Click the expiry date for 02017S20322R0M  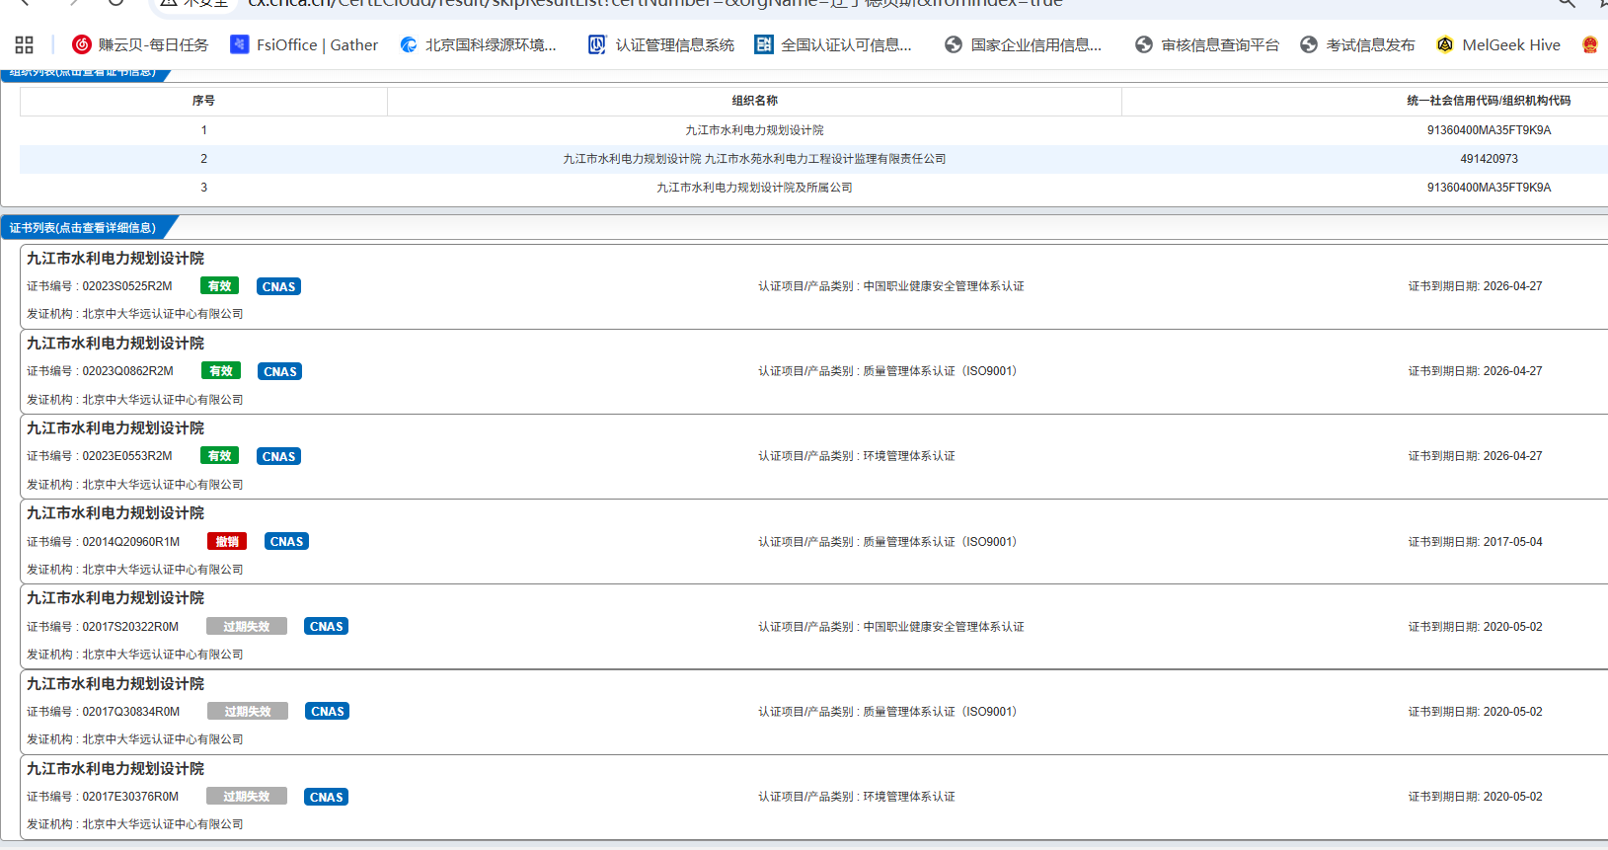click(1512, 627)
